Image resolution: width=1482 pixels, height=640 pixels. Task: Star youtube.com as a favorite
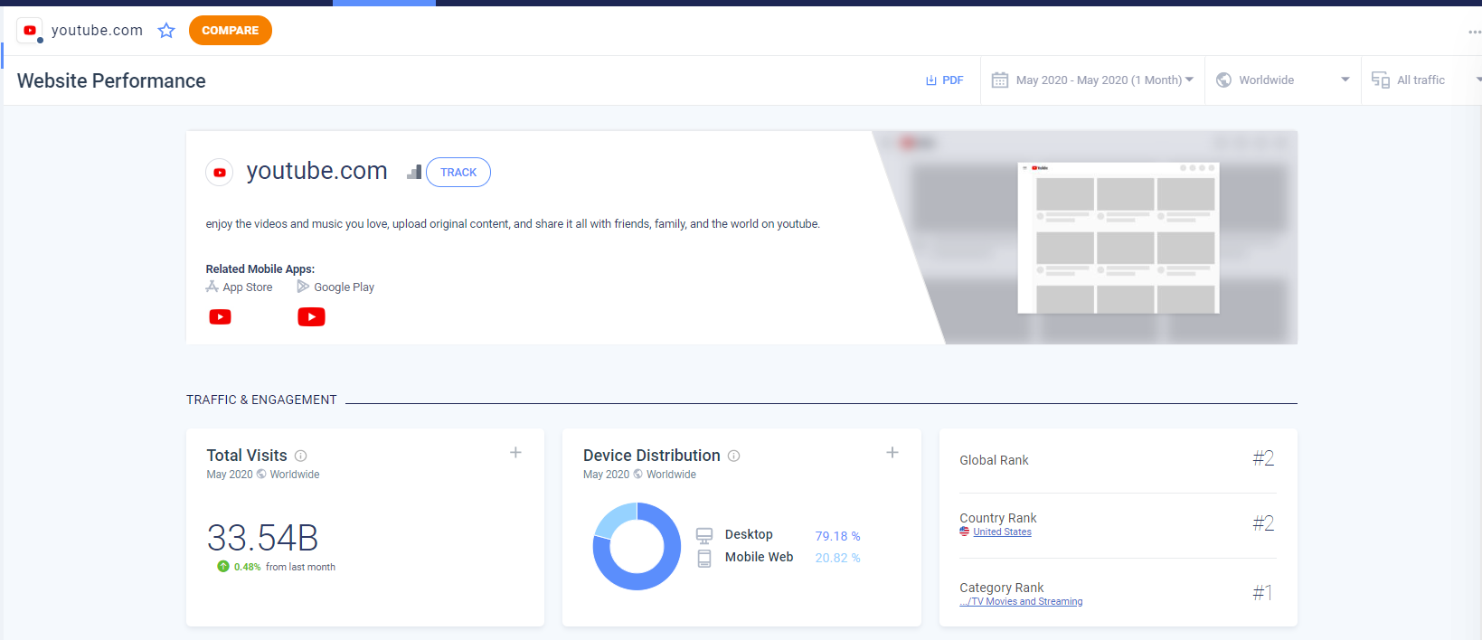tap(166, 31)
